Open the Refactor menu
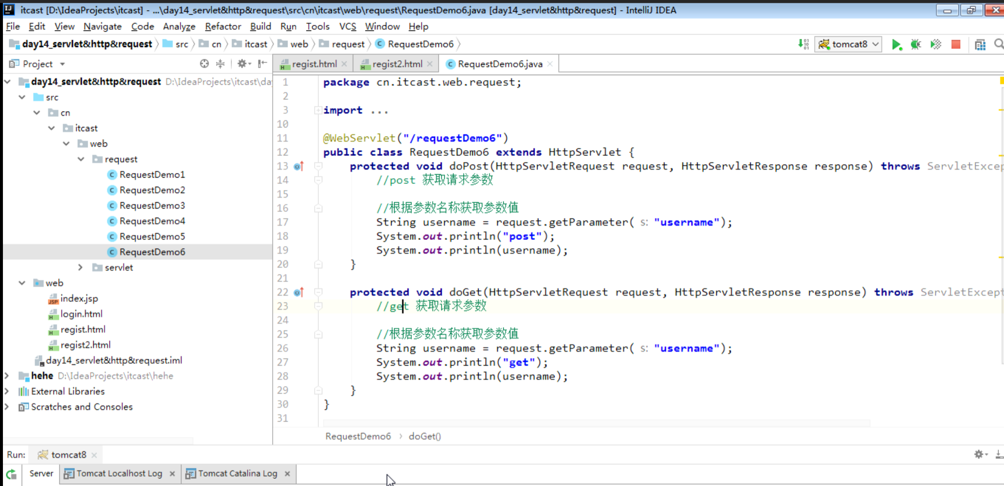This screenshot has height=486, width=1004. 223,26
